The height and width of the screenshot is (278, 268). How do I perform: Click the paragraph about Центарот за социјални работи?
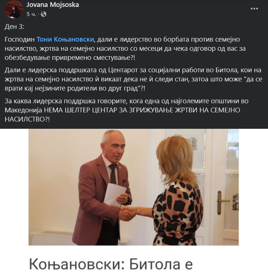point(133,79)
